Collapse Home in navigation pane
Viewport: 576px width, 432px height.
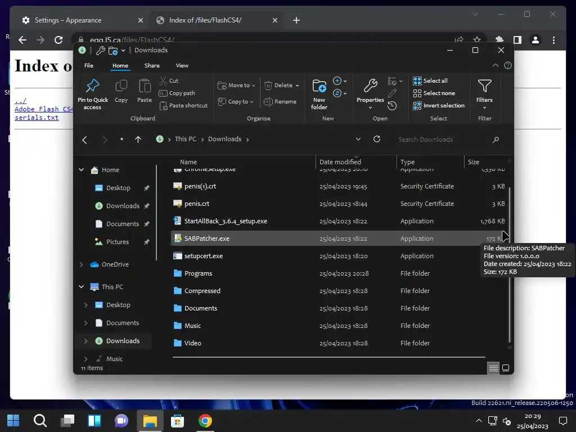pos(81,170)
